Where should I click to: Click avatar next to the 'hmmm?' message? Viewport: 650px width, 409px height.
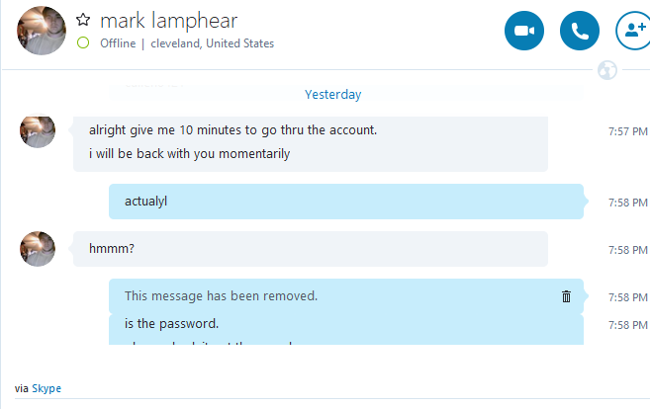click(x=38, y=249)
